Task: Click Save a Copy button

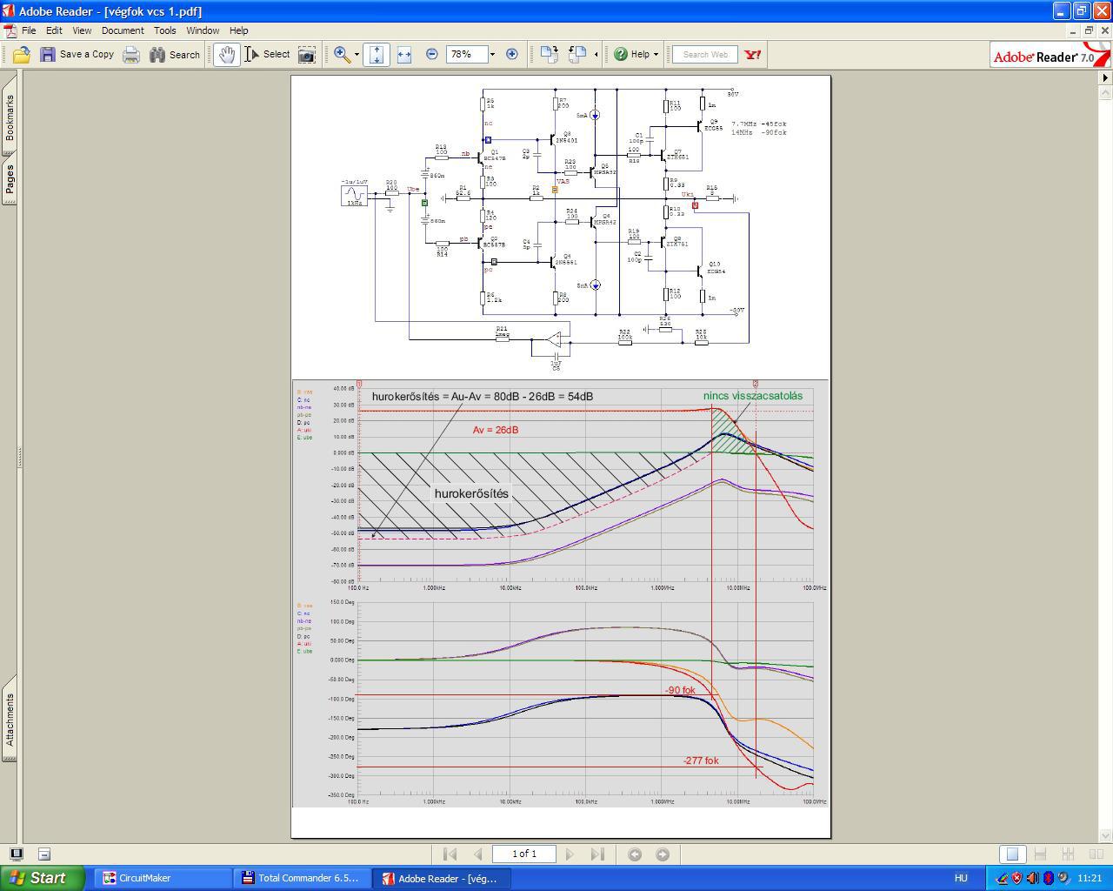Action: 77,55
